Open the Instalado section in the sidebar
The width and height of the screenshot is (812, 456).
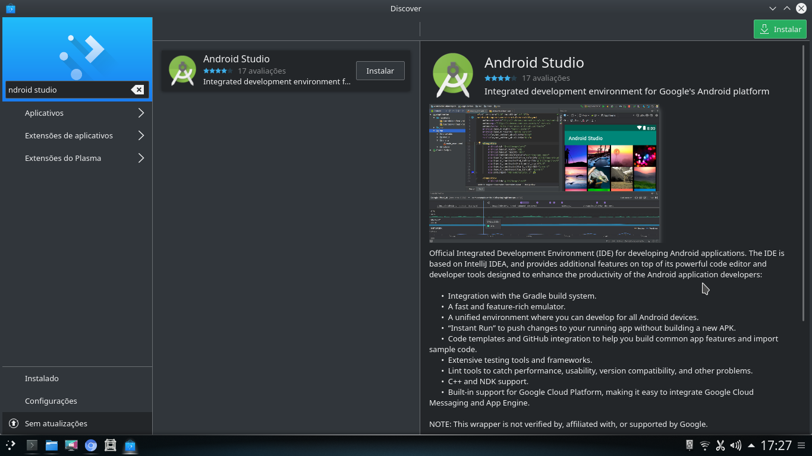coord(42,378)
